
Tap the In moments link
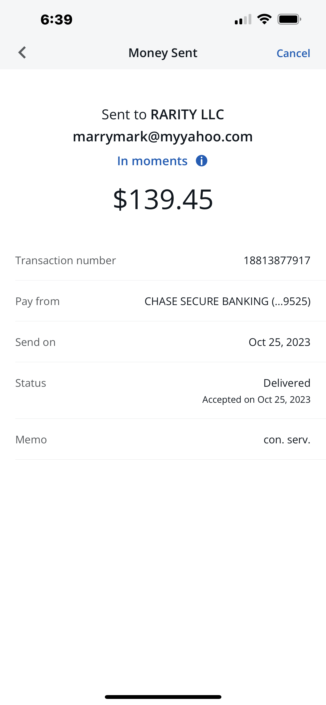(x=152, y=161)
